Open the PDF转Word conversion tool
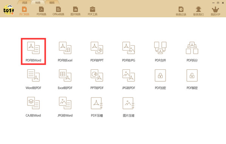Viewport: 226px width, 144px height. (33, 52)
